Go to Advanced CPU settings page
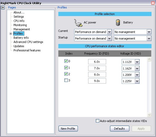This screenshot has width=156, height=137. coord(28,42)
